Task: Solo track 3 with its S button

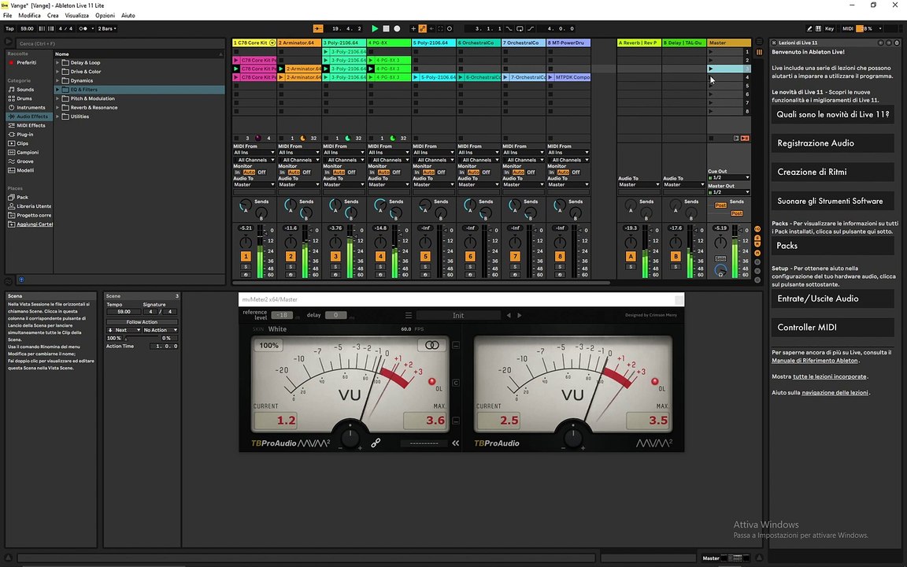Action: [x=335, y=267]
